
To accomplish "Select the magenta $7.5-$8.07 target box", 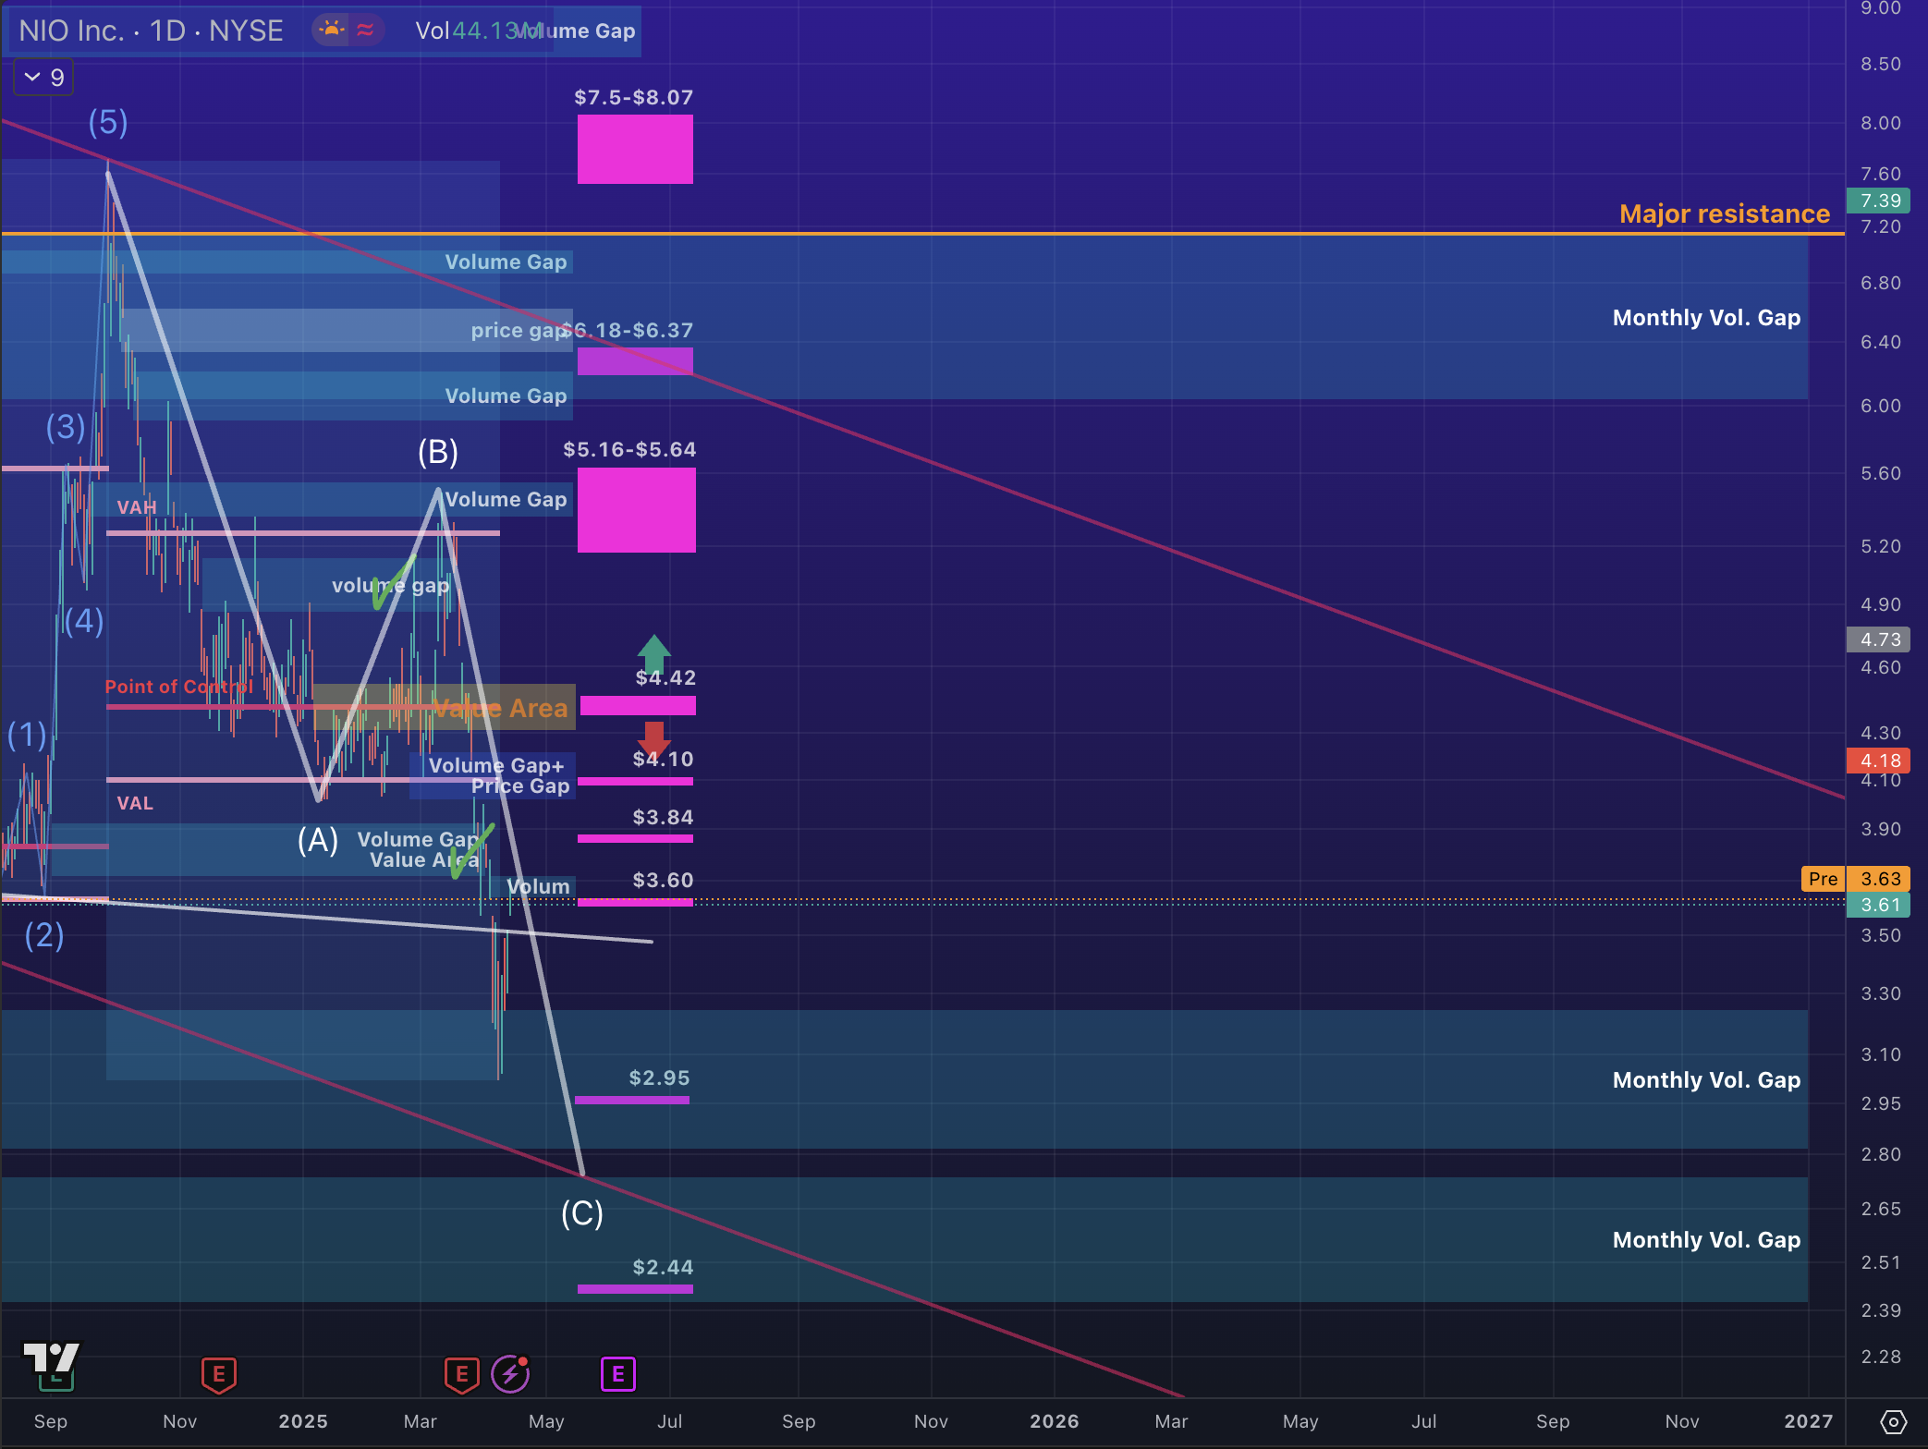I will (x=635, y=150).
